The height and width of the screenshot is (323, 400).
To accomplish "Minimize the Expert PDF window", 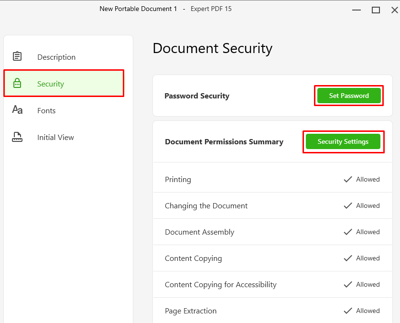I will [357, 10].
